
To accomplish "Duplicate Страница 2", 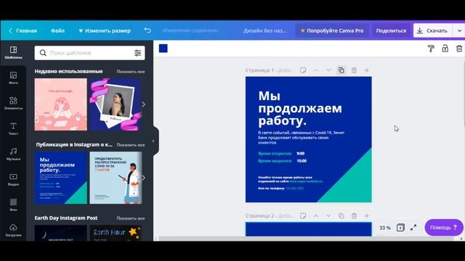I will tap(341, 216).
